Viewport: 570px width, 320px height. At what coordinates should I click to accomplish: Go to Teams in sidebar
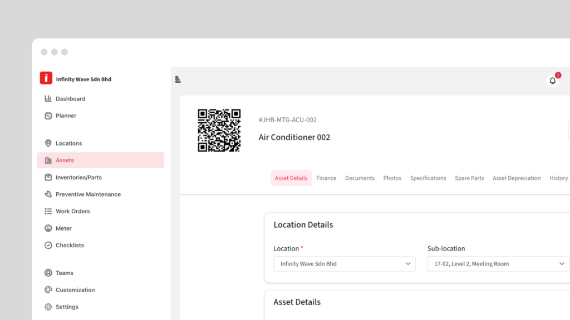click(x=64, y=273)
